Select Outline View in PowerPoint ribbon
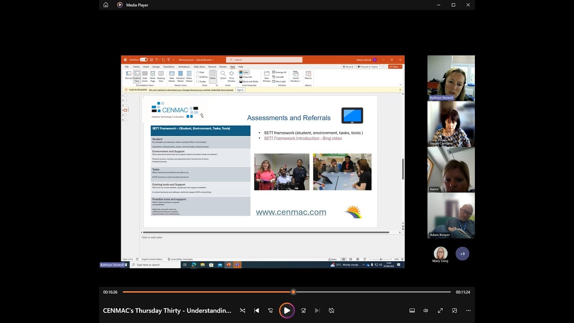Viewport: 574px width, 323px height. point(137,76)
